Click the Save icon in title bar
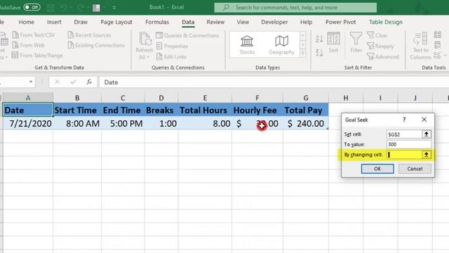 click(51, 8)
